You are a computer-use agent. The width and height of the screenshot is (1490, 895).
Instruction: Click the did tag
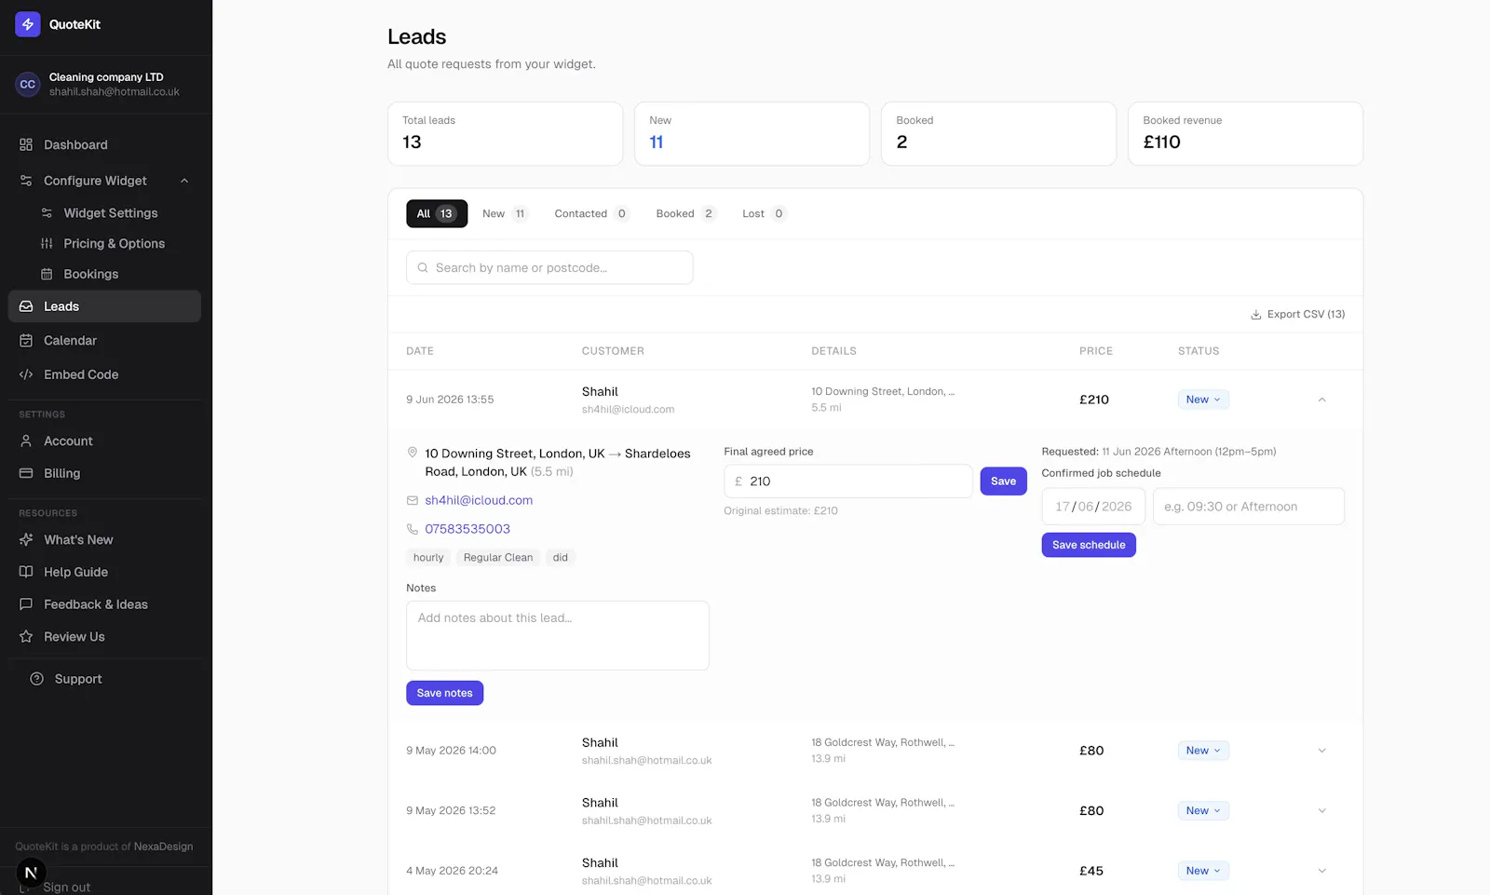560,558
